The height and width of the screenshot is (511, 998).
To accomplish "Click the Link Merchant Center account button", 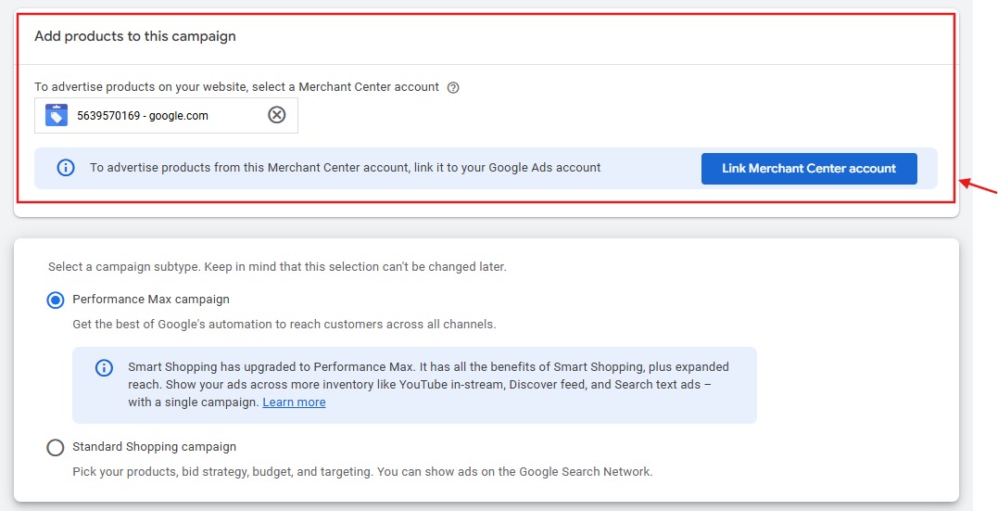I will pos(809,169).
